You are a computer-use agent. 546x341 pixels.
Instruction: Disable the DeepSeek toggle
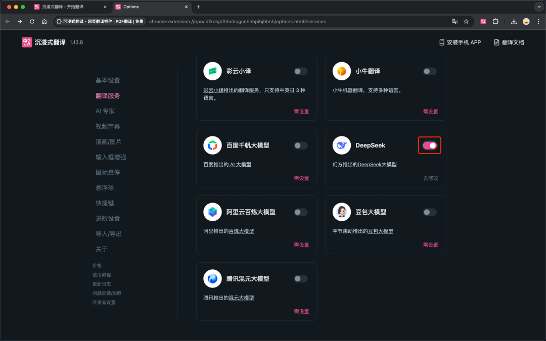[429, 145]
